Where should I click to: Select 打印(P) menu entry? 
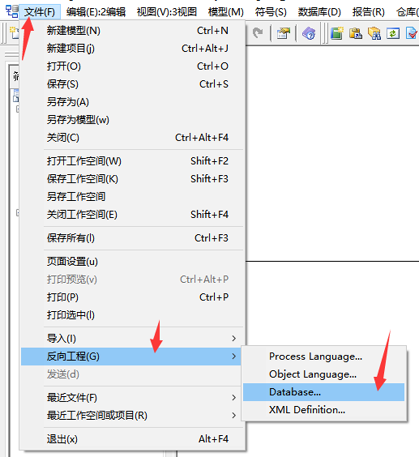coord(132,297)
